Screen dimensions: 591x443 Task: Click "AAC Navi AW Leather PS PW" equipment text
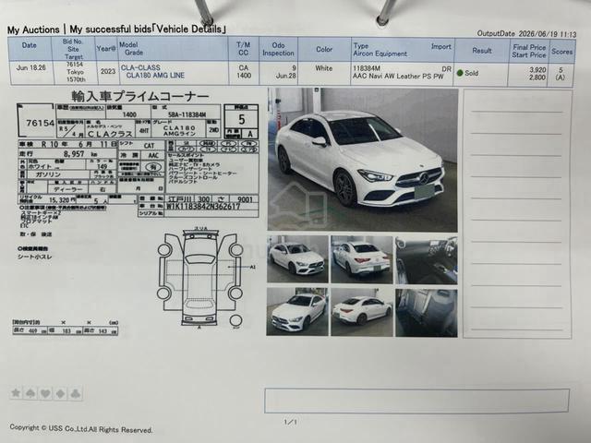point(398,76)
